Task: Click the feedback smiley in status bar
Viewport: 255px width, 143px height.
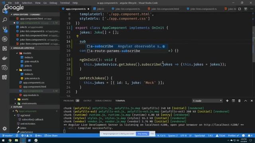Action: tap(243, 135)
